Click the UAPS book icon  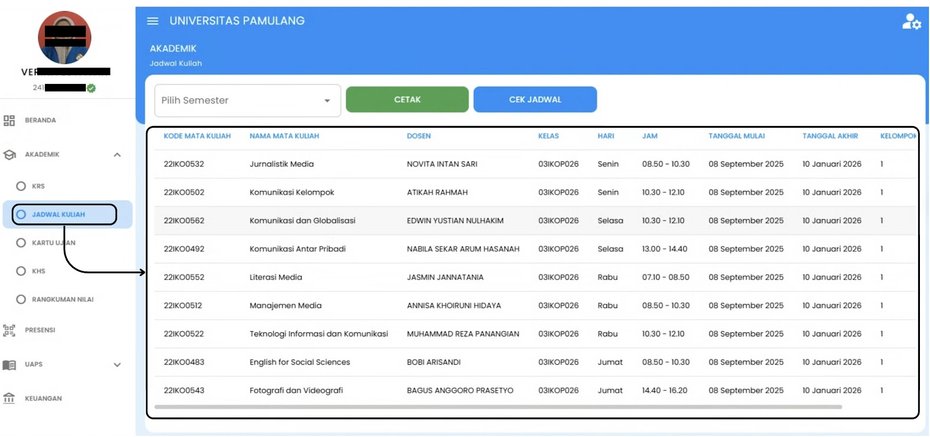click(9, 365)
